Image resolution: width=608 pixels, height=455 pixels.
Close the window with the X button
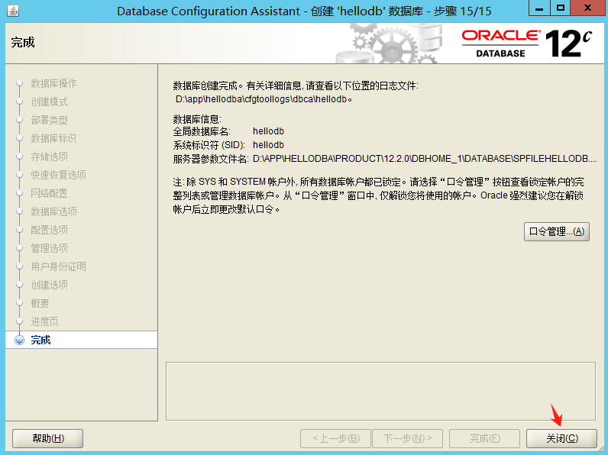click(587, 8)
